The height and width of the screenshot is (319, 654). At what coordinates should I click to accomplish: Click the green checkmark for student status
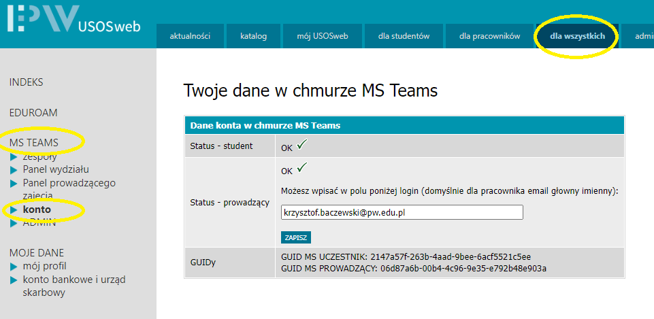pyautogui.click(x=301, y=145)
